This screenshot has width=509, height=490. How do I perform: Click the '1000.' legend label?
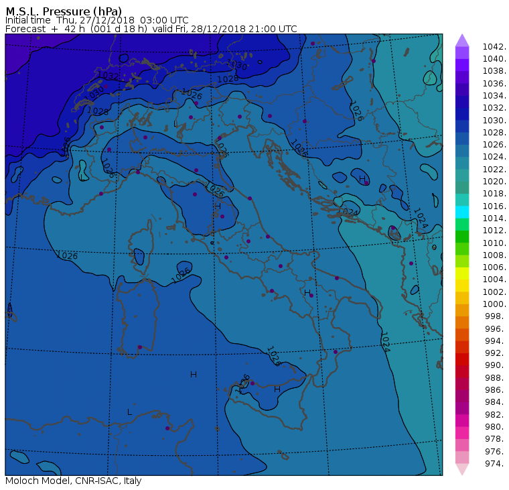494,304
